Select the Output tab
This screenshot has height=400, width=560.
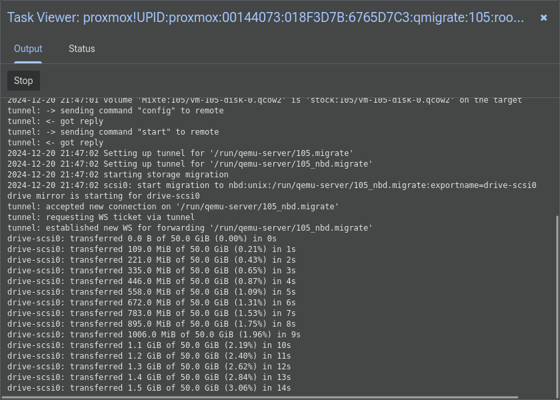[x=28, y=49]
